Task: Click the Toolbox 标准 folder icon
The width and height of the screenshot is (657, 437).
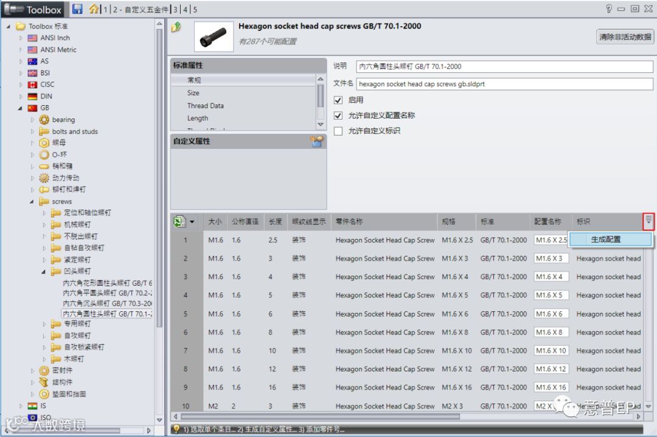Action: point(21,26)
